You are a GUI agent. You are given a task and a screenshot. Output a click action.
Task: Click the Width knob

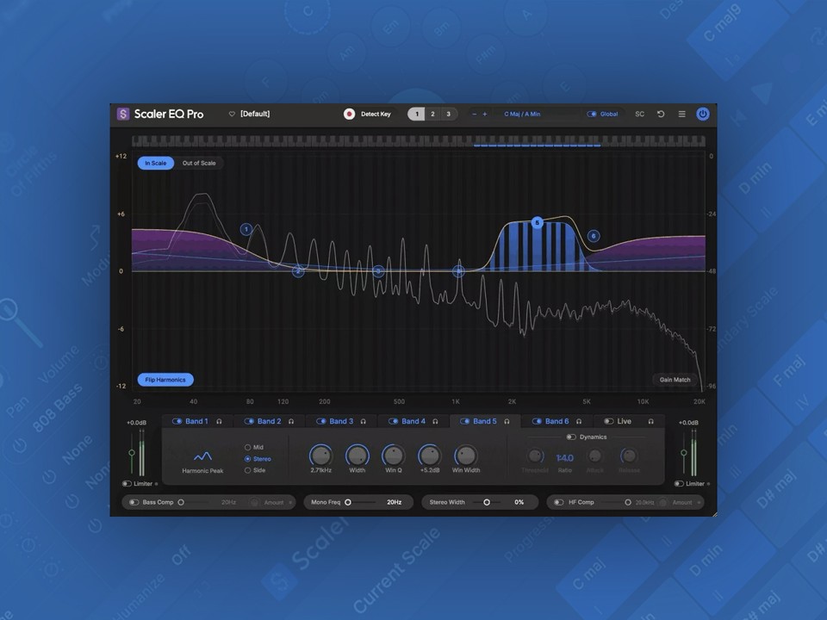357,456
